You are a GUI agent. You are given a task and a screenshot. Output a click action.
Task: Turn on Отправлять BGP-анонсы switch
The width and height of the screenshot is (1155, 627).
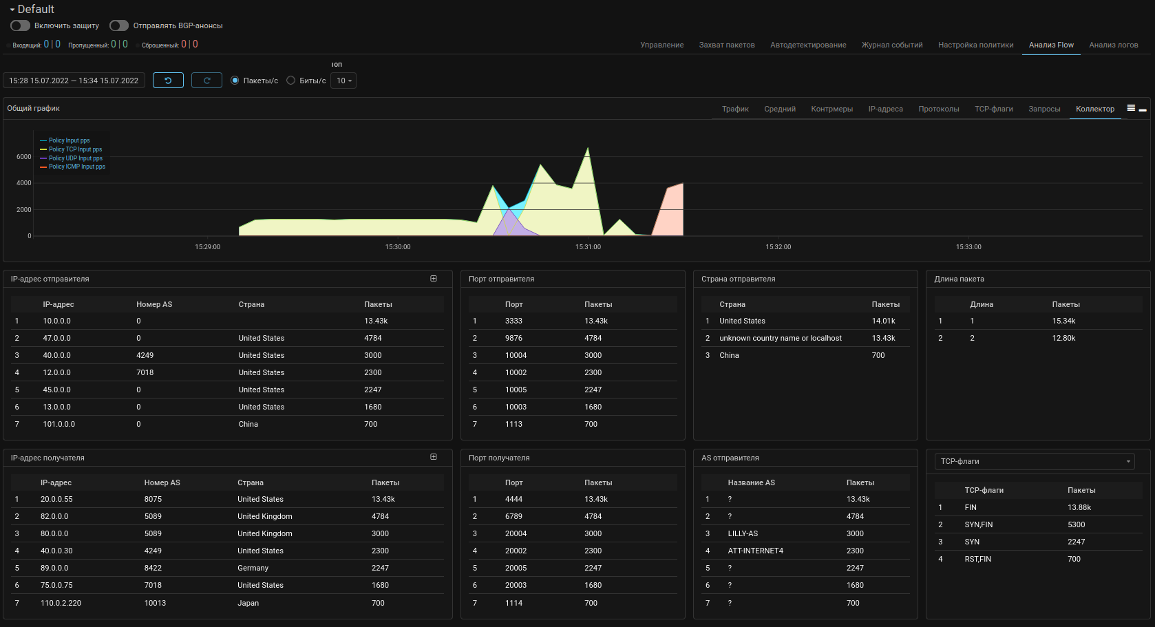point(119,25)
